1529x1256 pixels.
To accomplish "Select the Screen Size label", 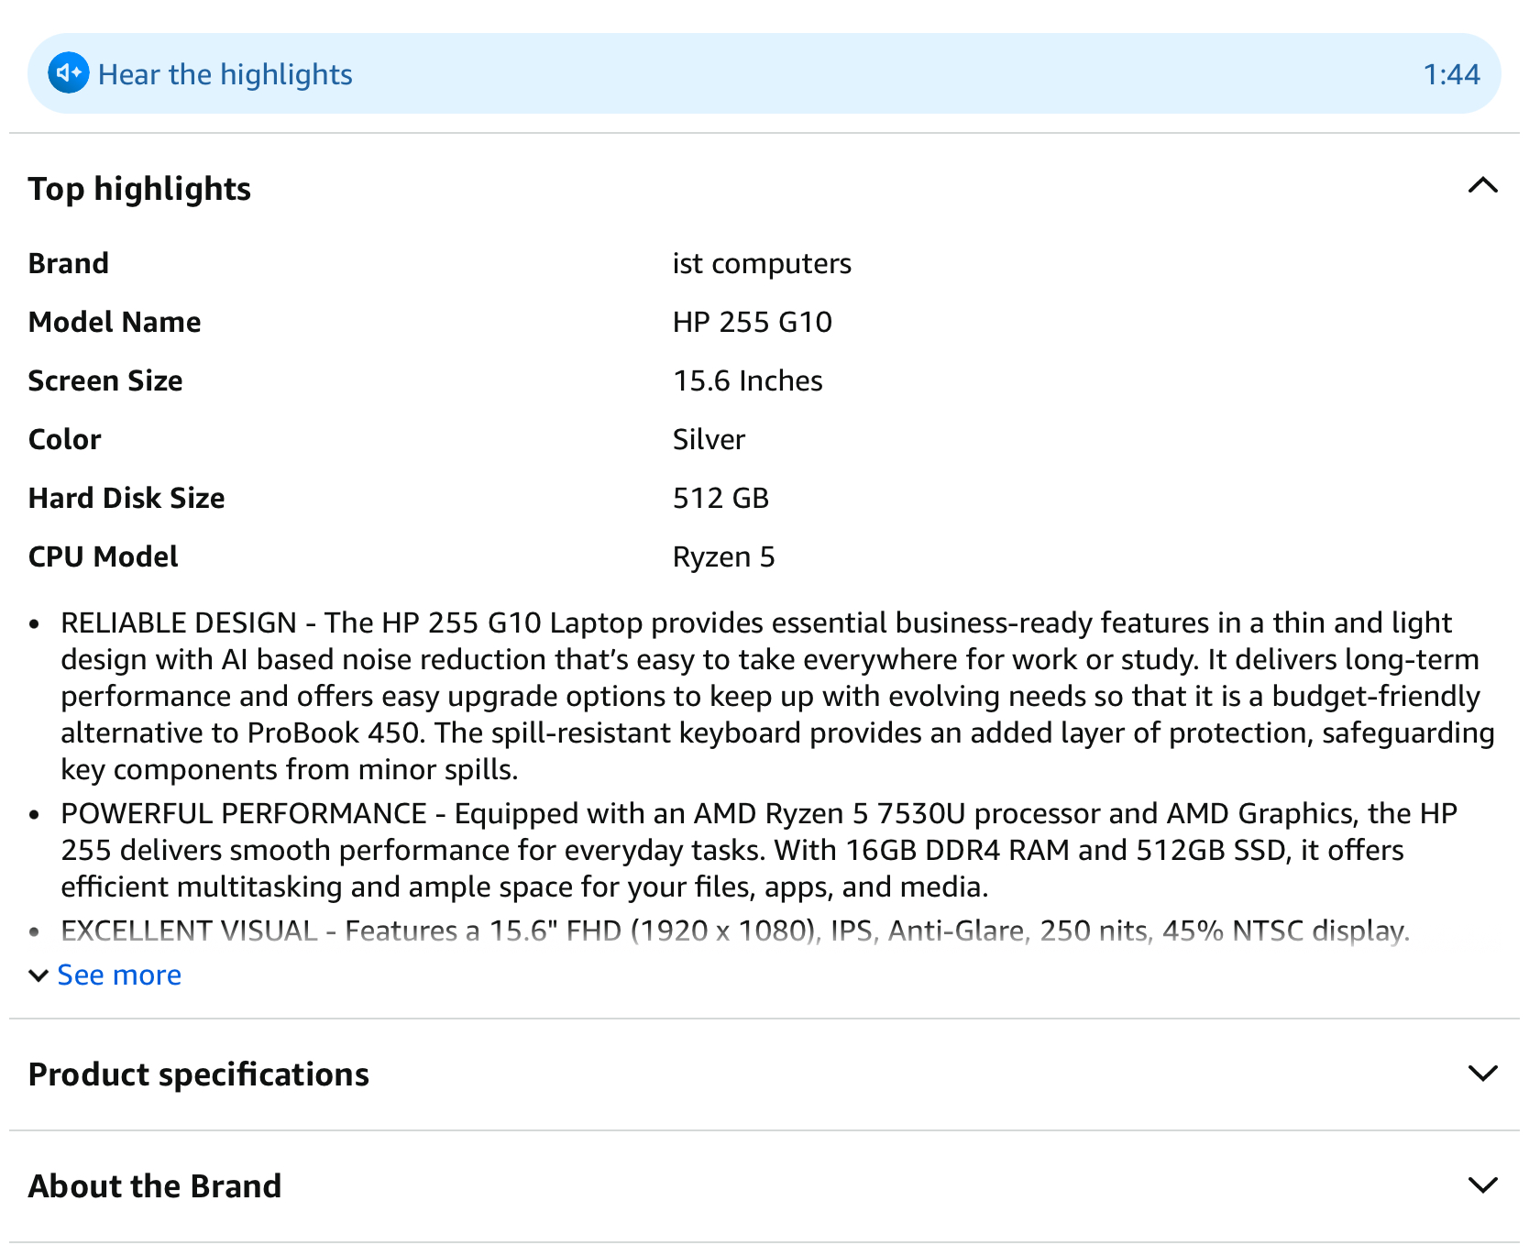I will pos(105,380).
